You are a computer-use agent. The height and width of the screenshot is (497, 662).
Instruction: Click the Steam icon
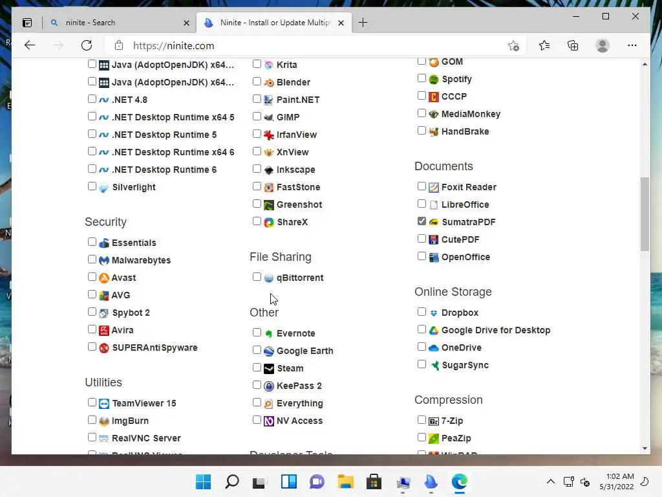[x=269, y=368]
